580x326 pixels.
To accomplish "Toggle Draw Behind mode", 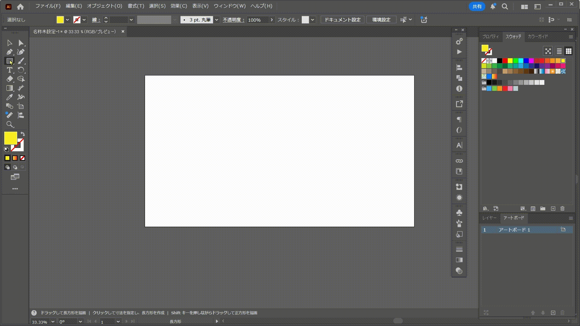I will point(15,167).
